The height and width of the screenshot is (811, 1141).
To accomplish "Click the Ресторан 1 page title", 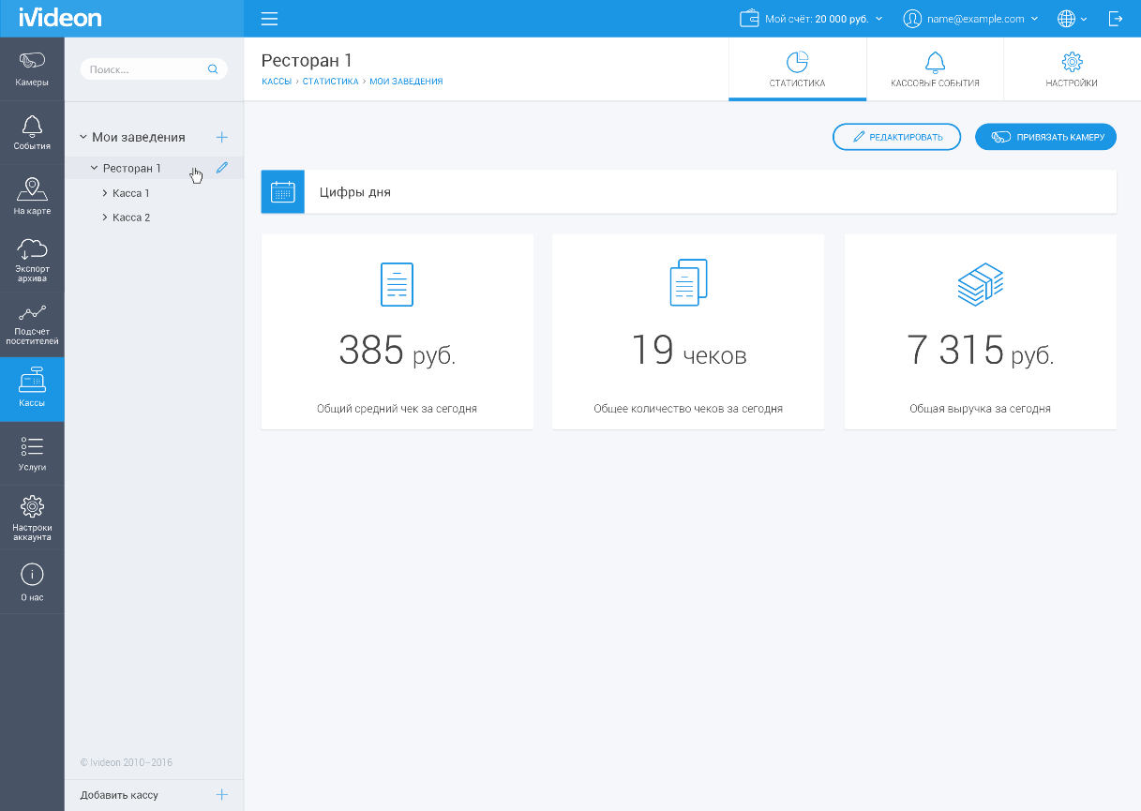I will [307, 60].
